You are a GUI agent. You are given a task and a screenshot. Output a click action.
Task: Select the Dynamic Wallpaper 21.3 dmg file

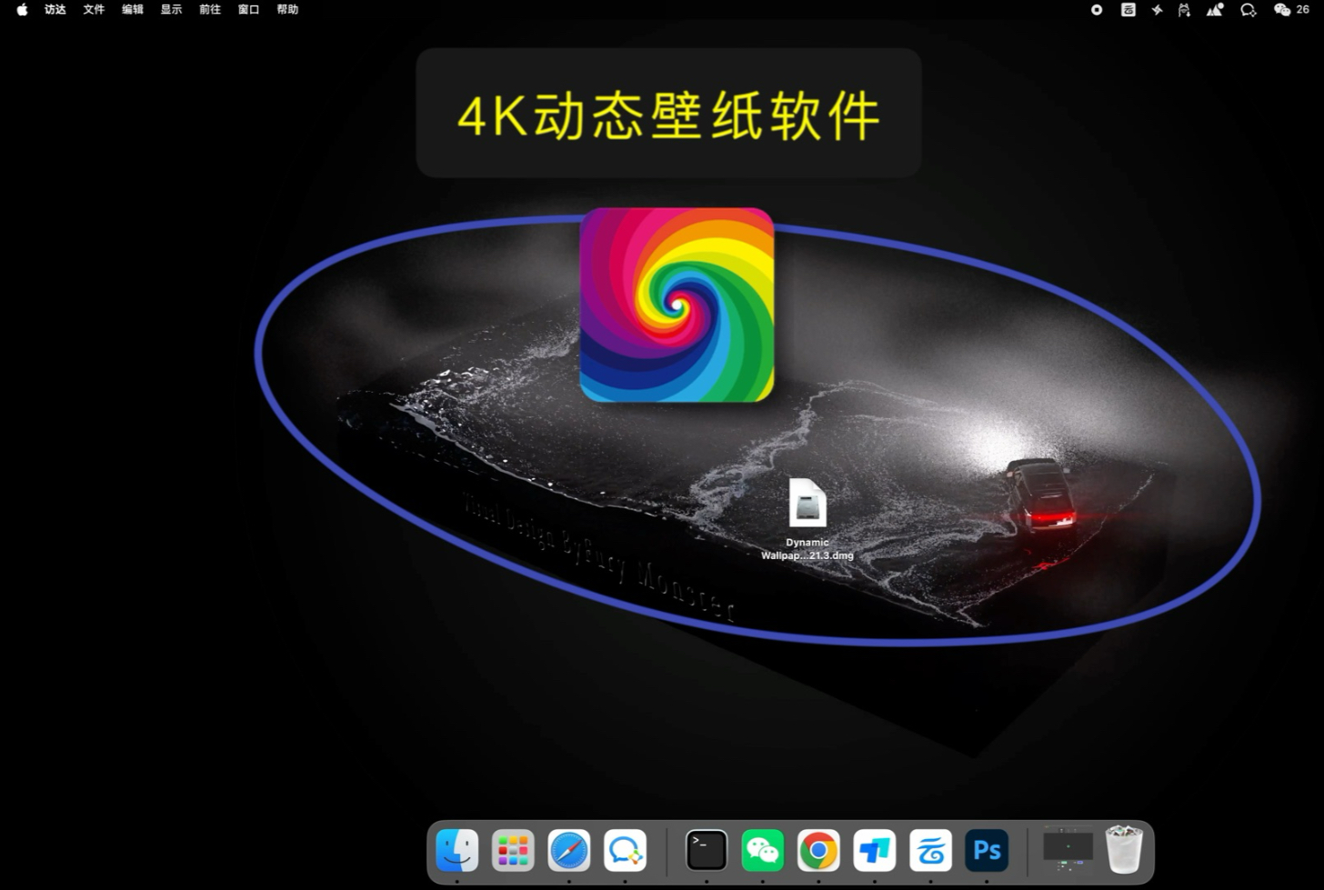tap(806, 505)
